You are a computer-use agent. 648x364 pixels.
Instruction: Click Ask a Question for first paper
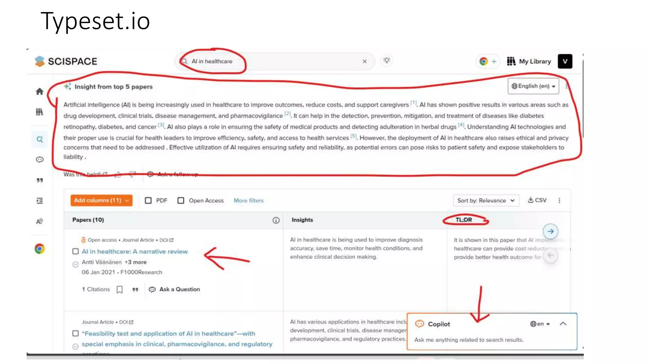pyautogui.click(x=174, y=289)
